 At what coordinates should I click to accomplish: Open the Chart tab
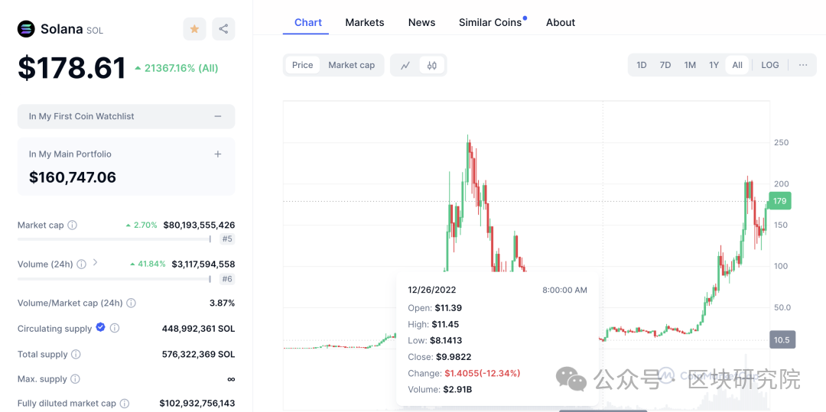pyautogui.click(x=308, y=23)
